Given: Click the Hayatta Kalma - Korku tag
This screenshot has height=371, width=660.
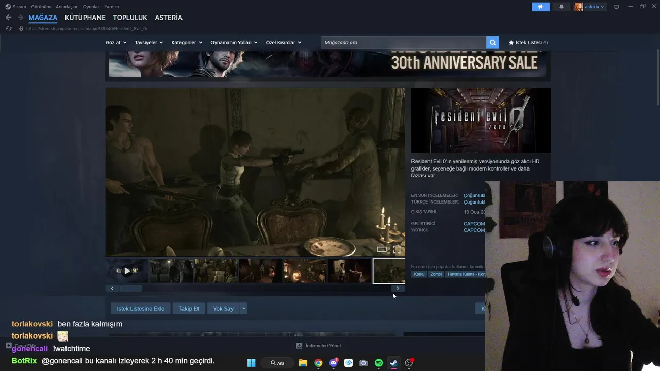Looking at the screenshot, I should tap(466, 274).
